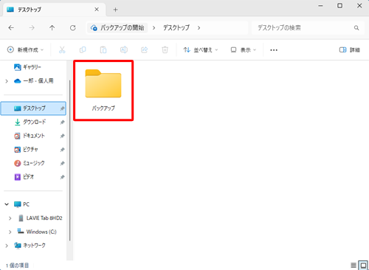369x270 pixels.
Task: Click the 1 個の項目 status text
Action: click(17, 266)
